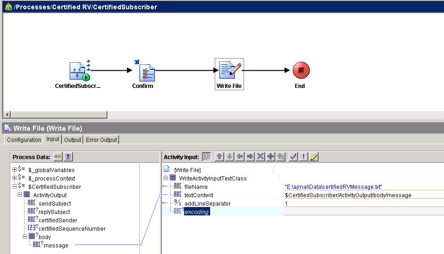Screen dimensions: 444x254
Task: Switch to the Configuration tab
Action: pos(24,140)
